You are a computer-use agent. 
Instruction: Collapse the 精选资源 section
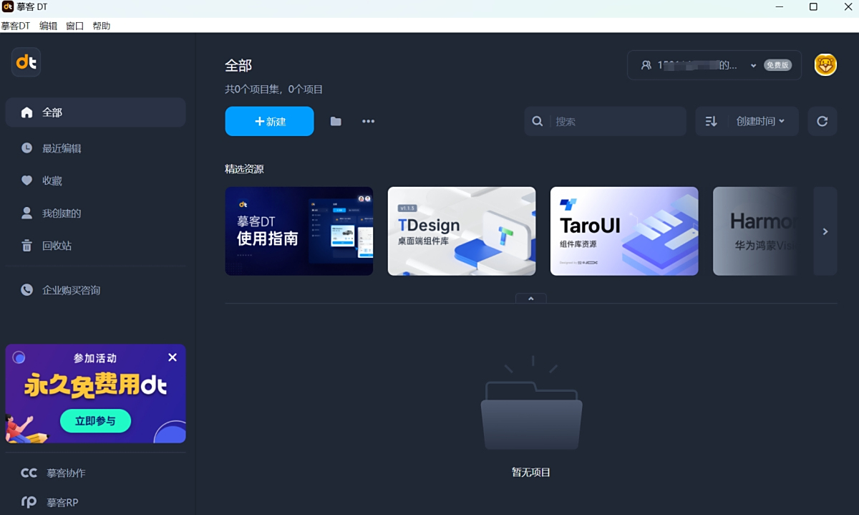(x=531, y=298)
